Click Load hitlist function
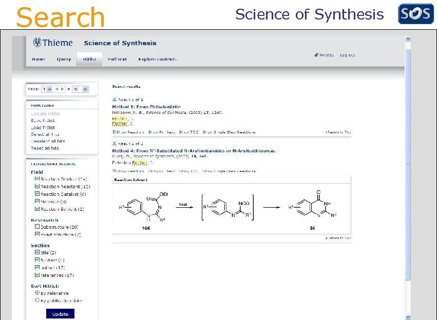Screen dimensions: 437x320 click(x=43, y=128)
